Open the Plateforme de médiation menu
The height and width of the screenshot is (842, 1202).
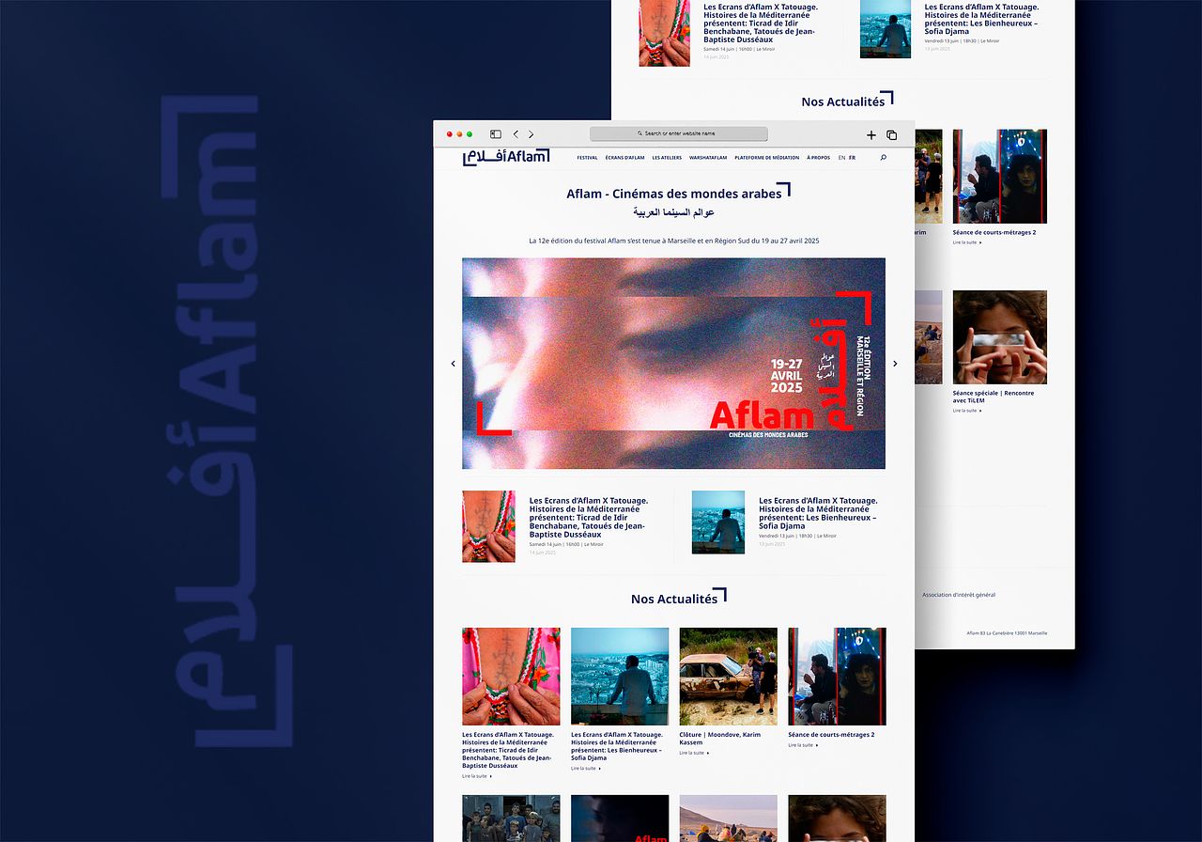click(x=766, y=158)
